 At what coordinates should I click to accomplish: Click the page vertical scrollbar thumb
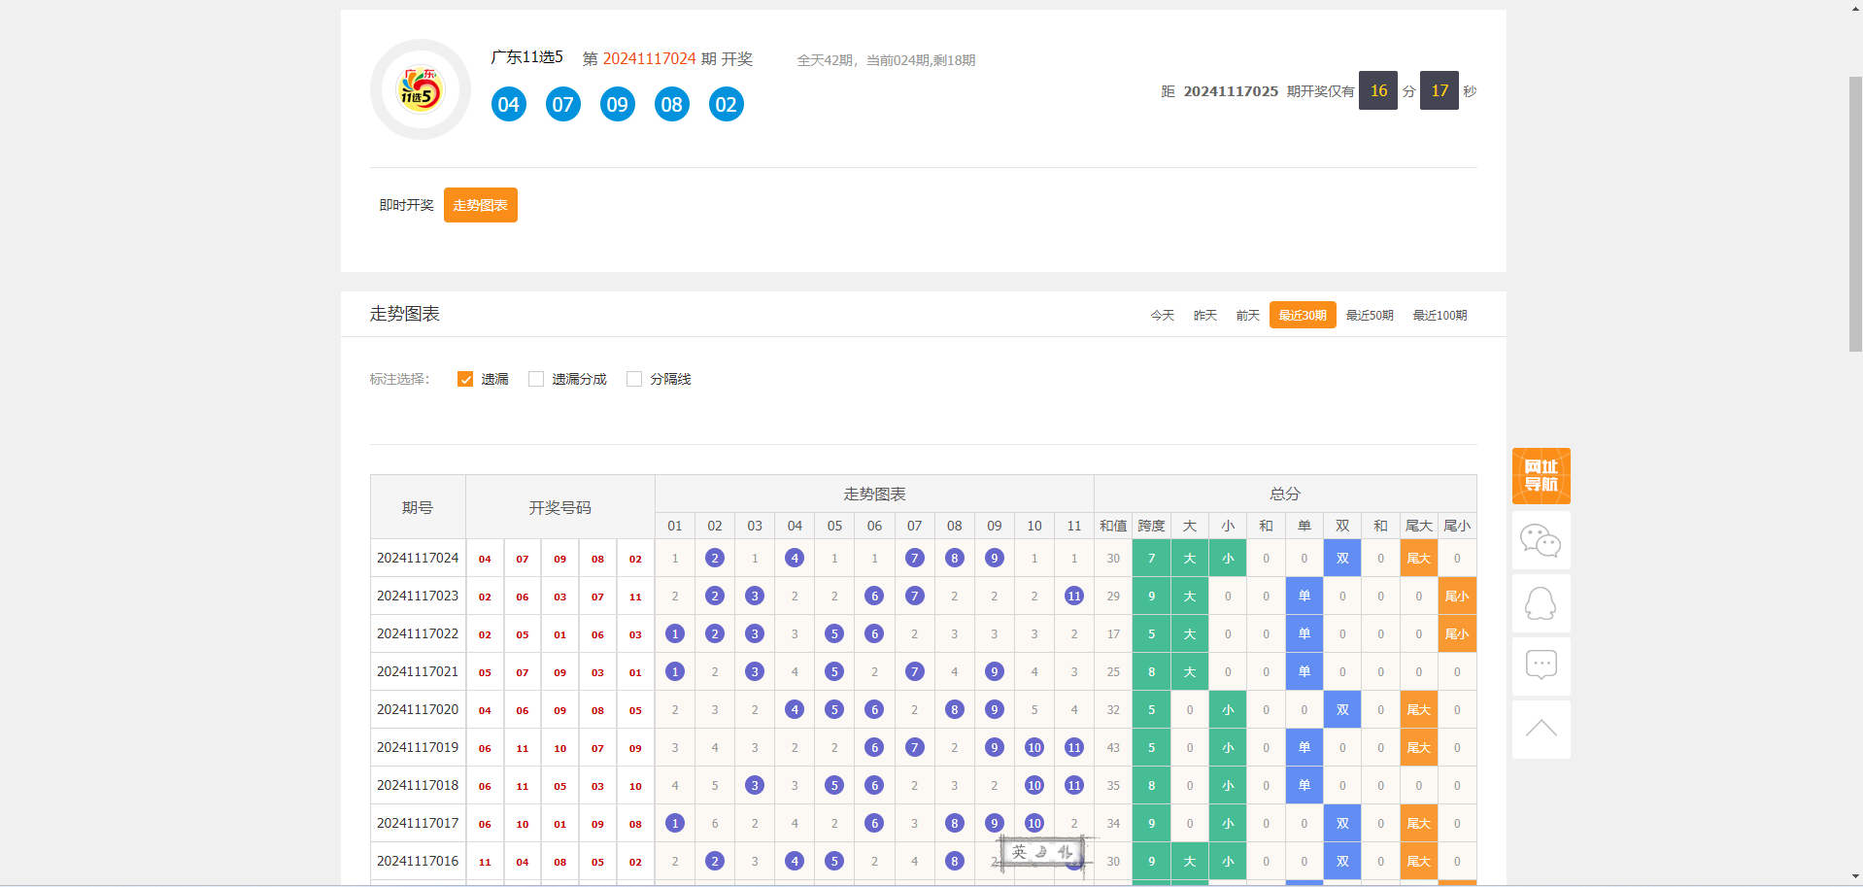pos(1855,214)
